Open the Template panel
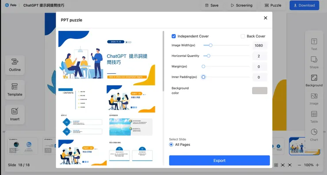This screenshot has height=175, width=327. 15,90
